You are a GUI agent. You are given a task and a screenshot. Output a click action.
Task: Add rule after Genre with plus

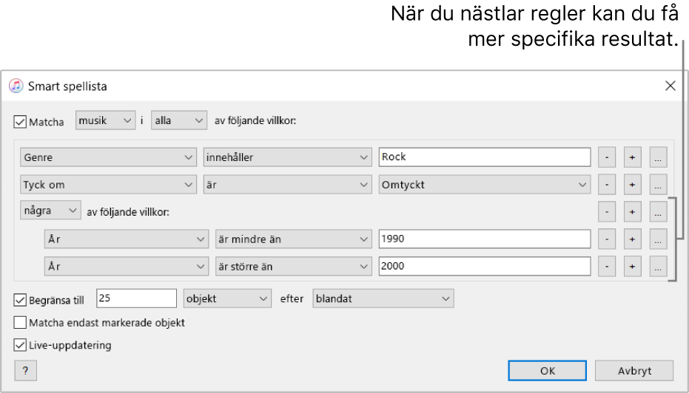pos(632,157)
